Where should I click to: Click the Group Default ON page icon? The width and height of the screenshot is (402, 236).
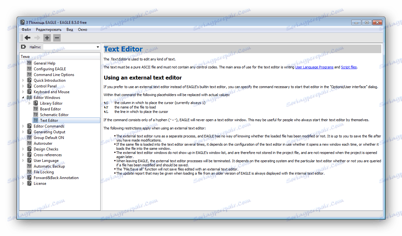(x=29, y=137)
